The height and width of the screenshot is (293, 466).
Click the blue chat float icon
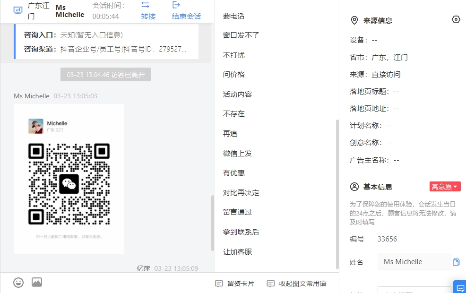point(460,287)
